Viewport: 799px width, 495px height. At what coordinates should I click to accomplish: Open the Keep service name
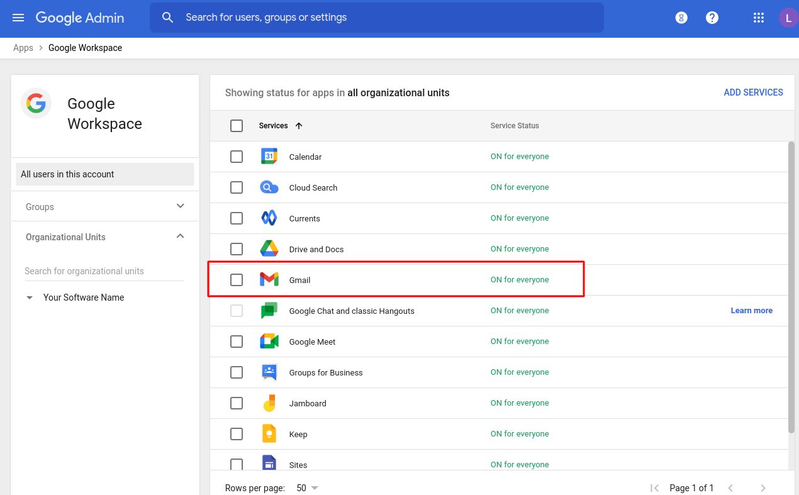click(298, 435)
